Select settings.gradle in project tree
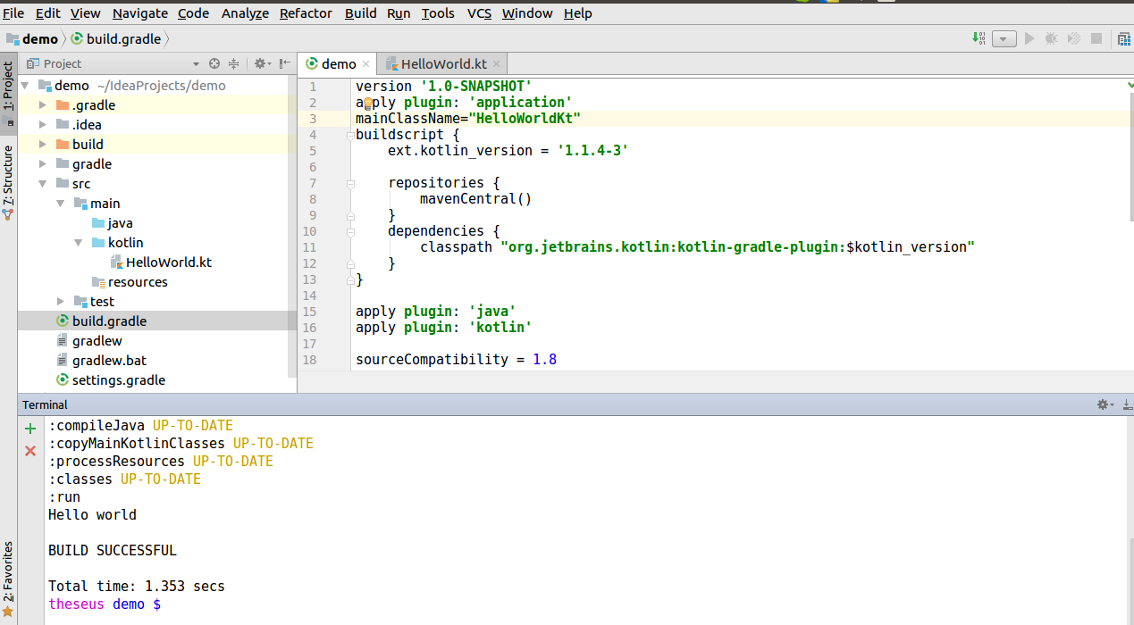The height and width of the screenshot is (625, 1134). (x=109, y=380)
